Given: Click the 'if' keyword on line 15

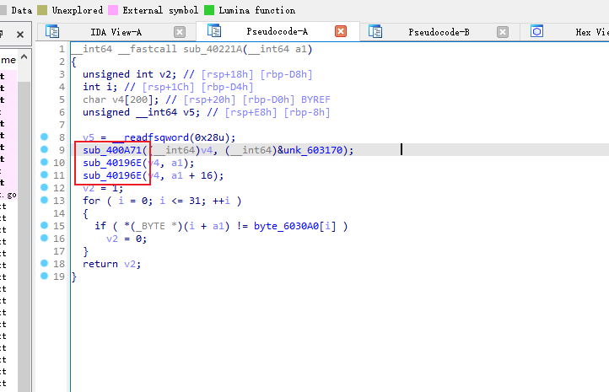Looking at the screenshot, I should click(x=100, y=226).
